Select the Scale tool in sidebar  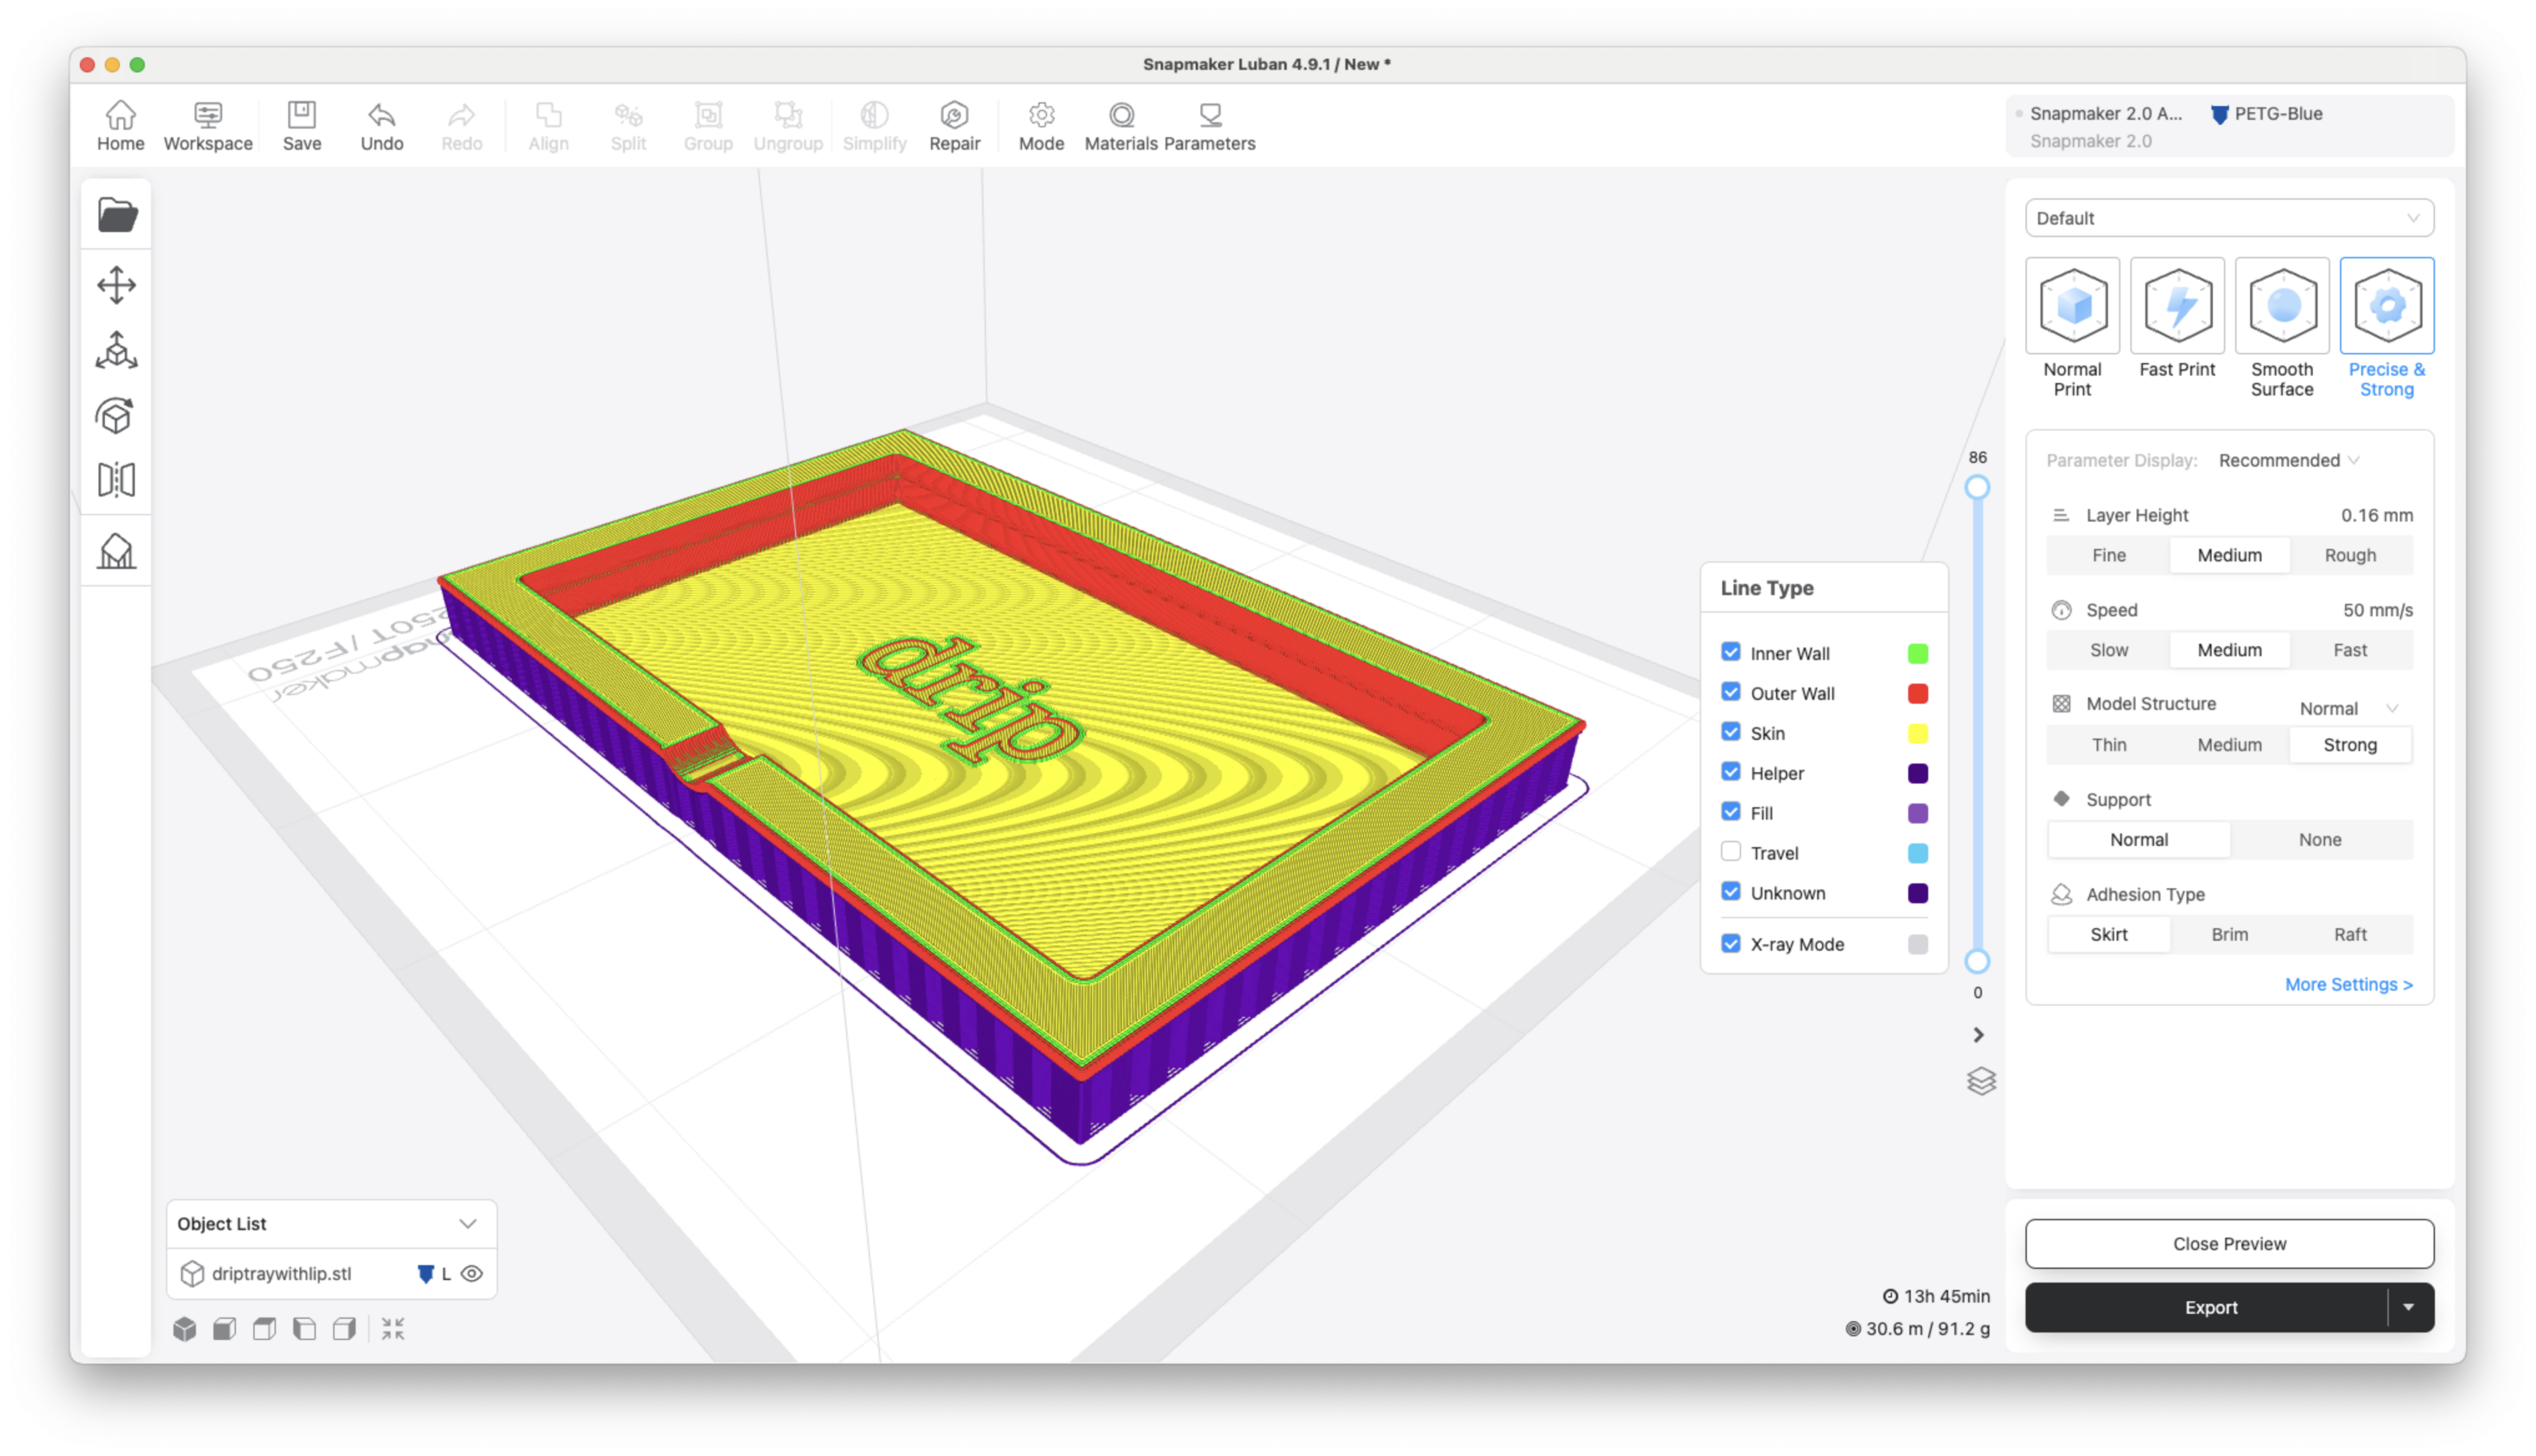tap(117, 350)
